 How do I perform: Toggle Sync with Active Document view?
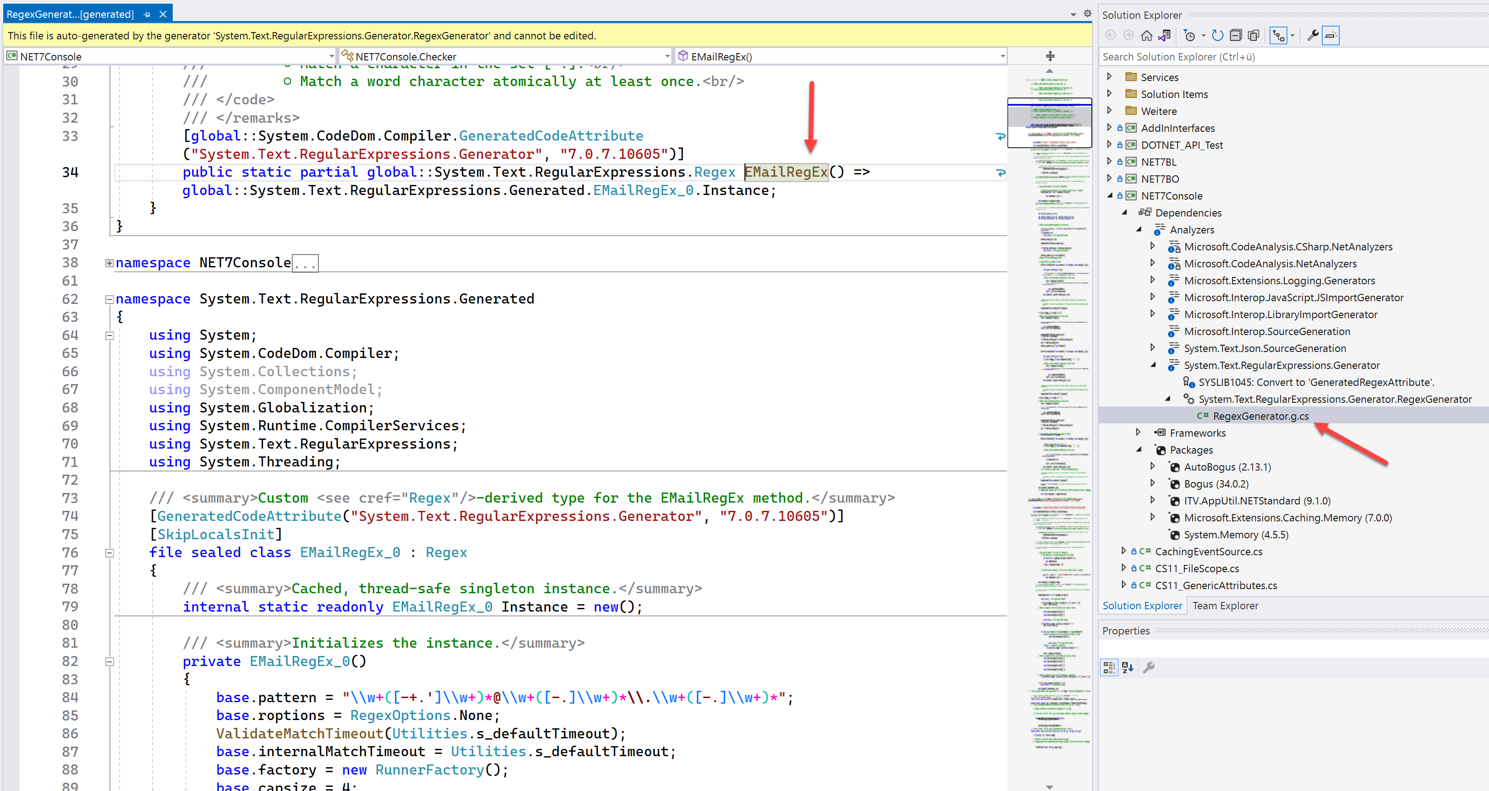(x=1278, y=36)
